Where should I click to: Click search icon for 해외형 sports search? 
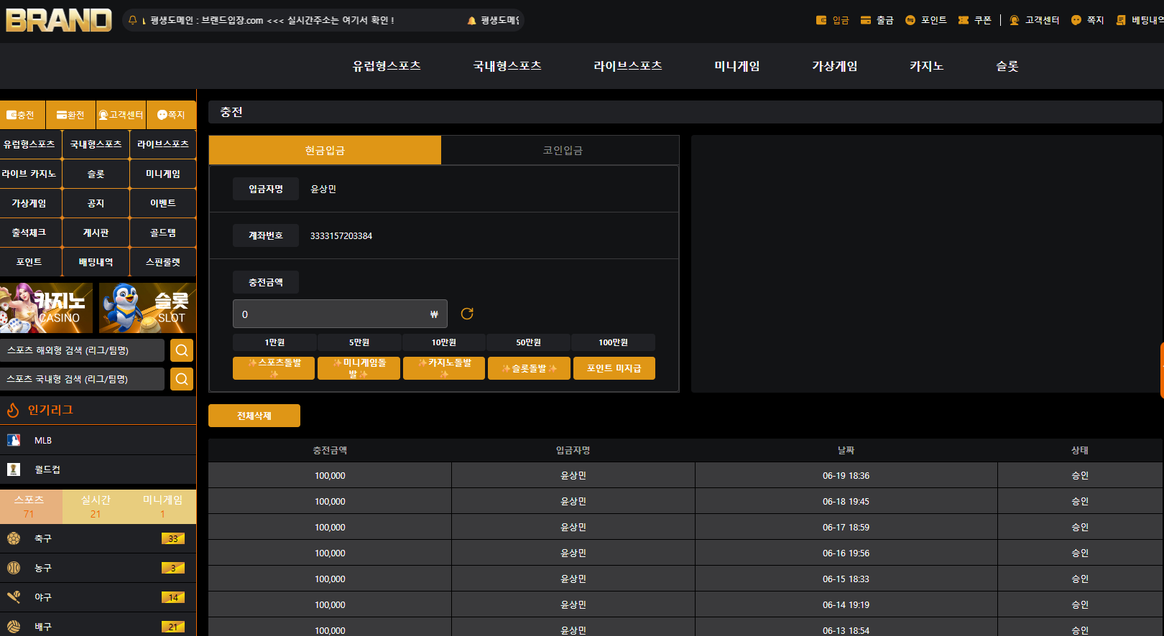182,350
